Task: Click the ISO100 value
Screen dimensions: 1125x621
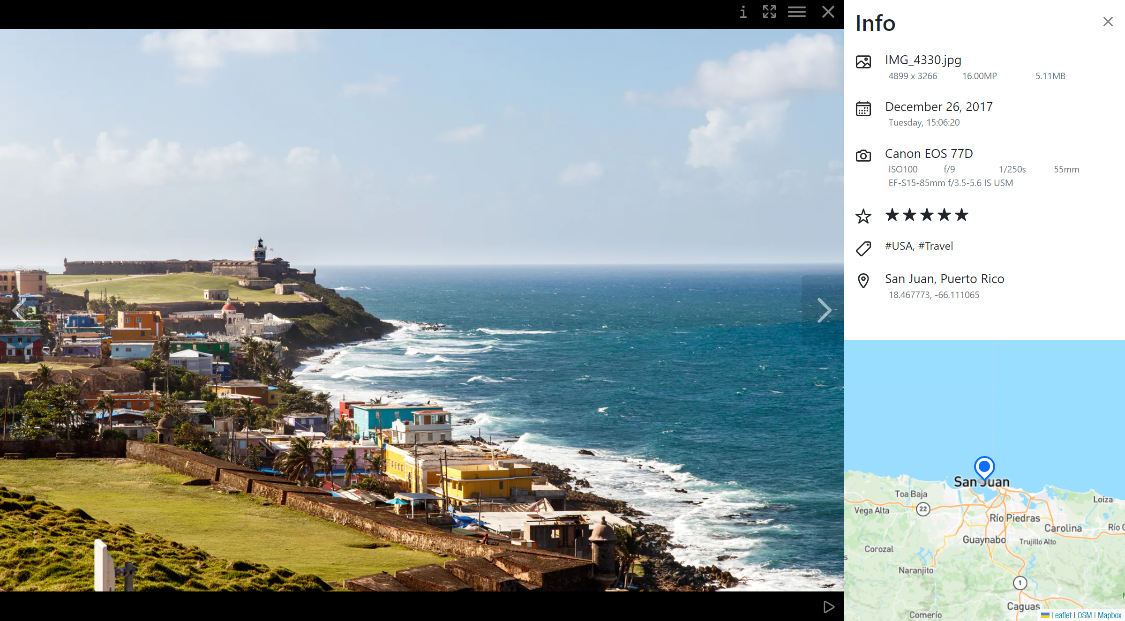Action: pos(903,169)
